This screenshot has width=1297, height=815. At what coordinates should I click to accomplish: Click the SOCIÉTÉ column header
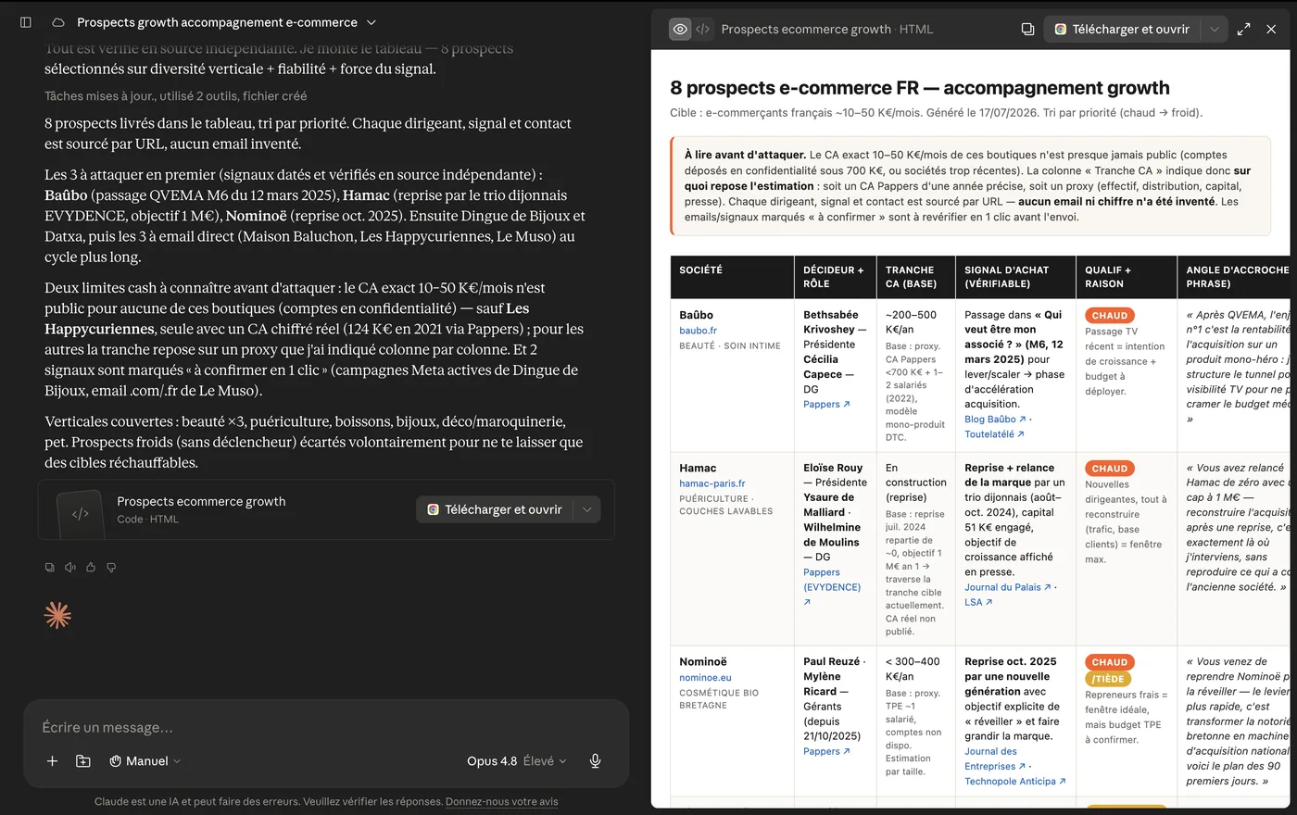click(732, 277)
